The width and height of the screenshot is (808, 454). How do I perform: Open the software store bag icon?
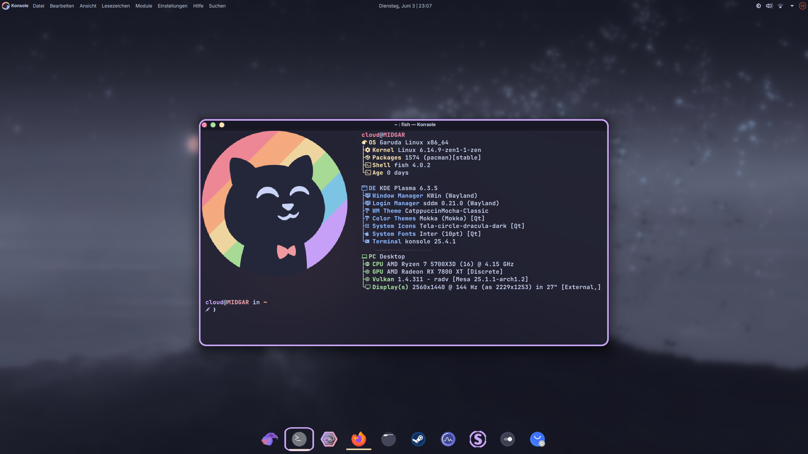537,439
